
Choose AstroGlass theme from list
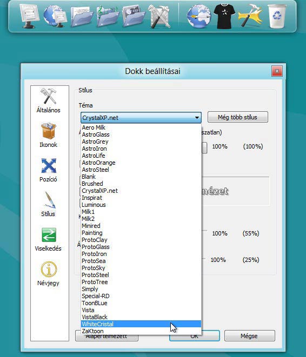[x=141, y=134]
